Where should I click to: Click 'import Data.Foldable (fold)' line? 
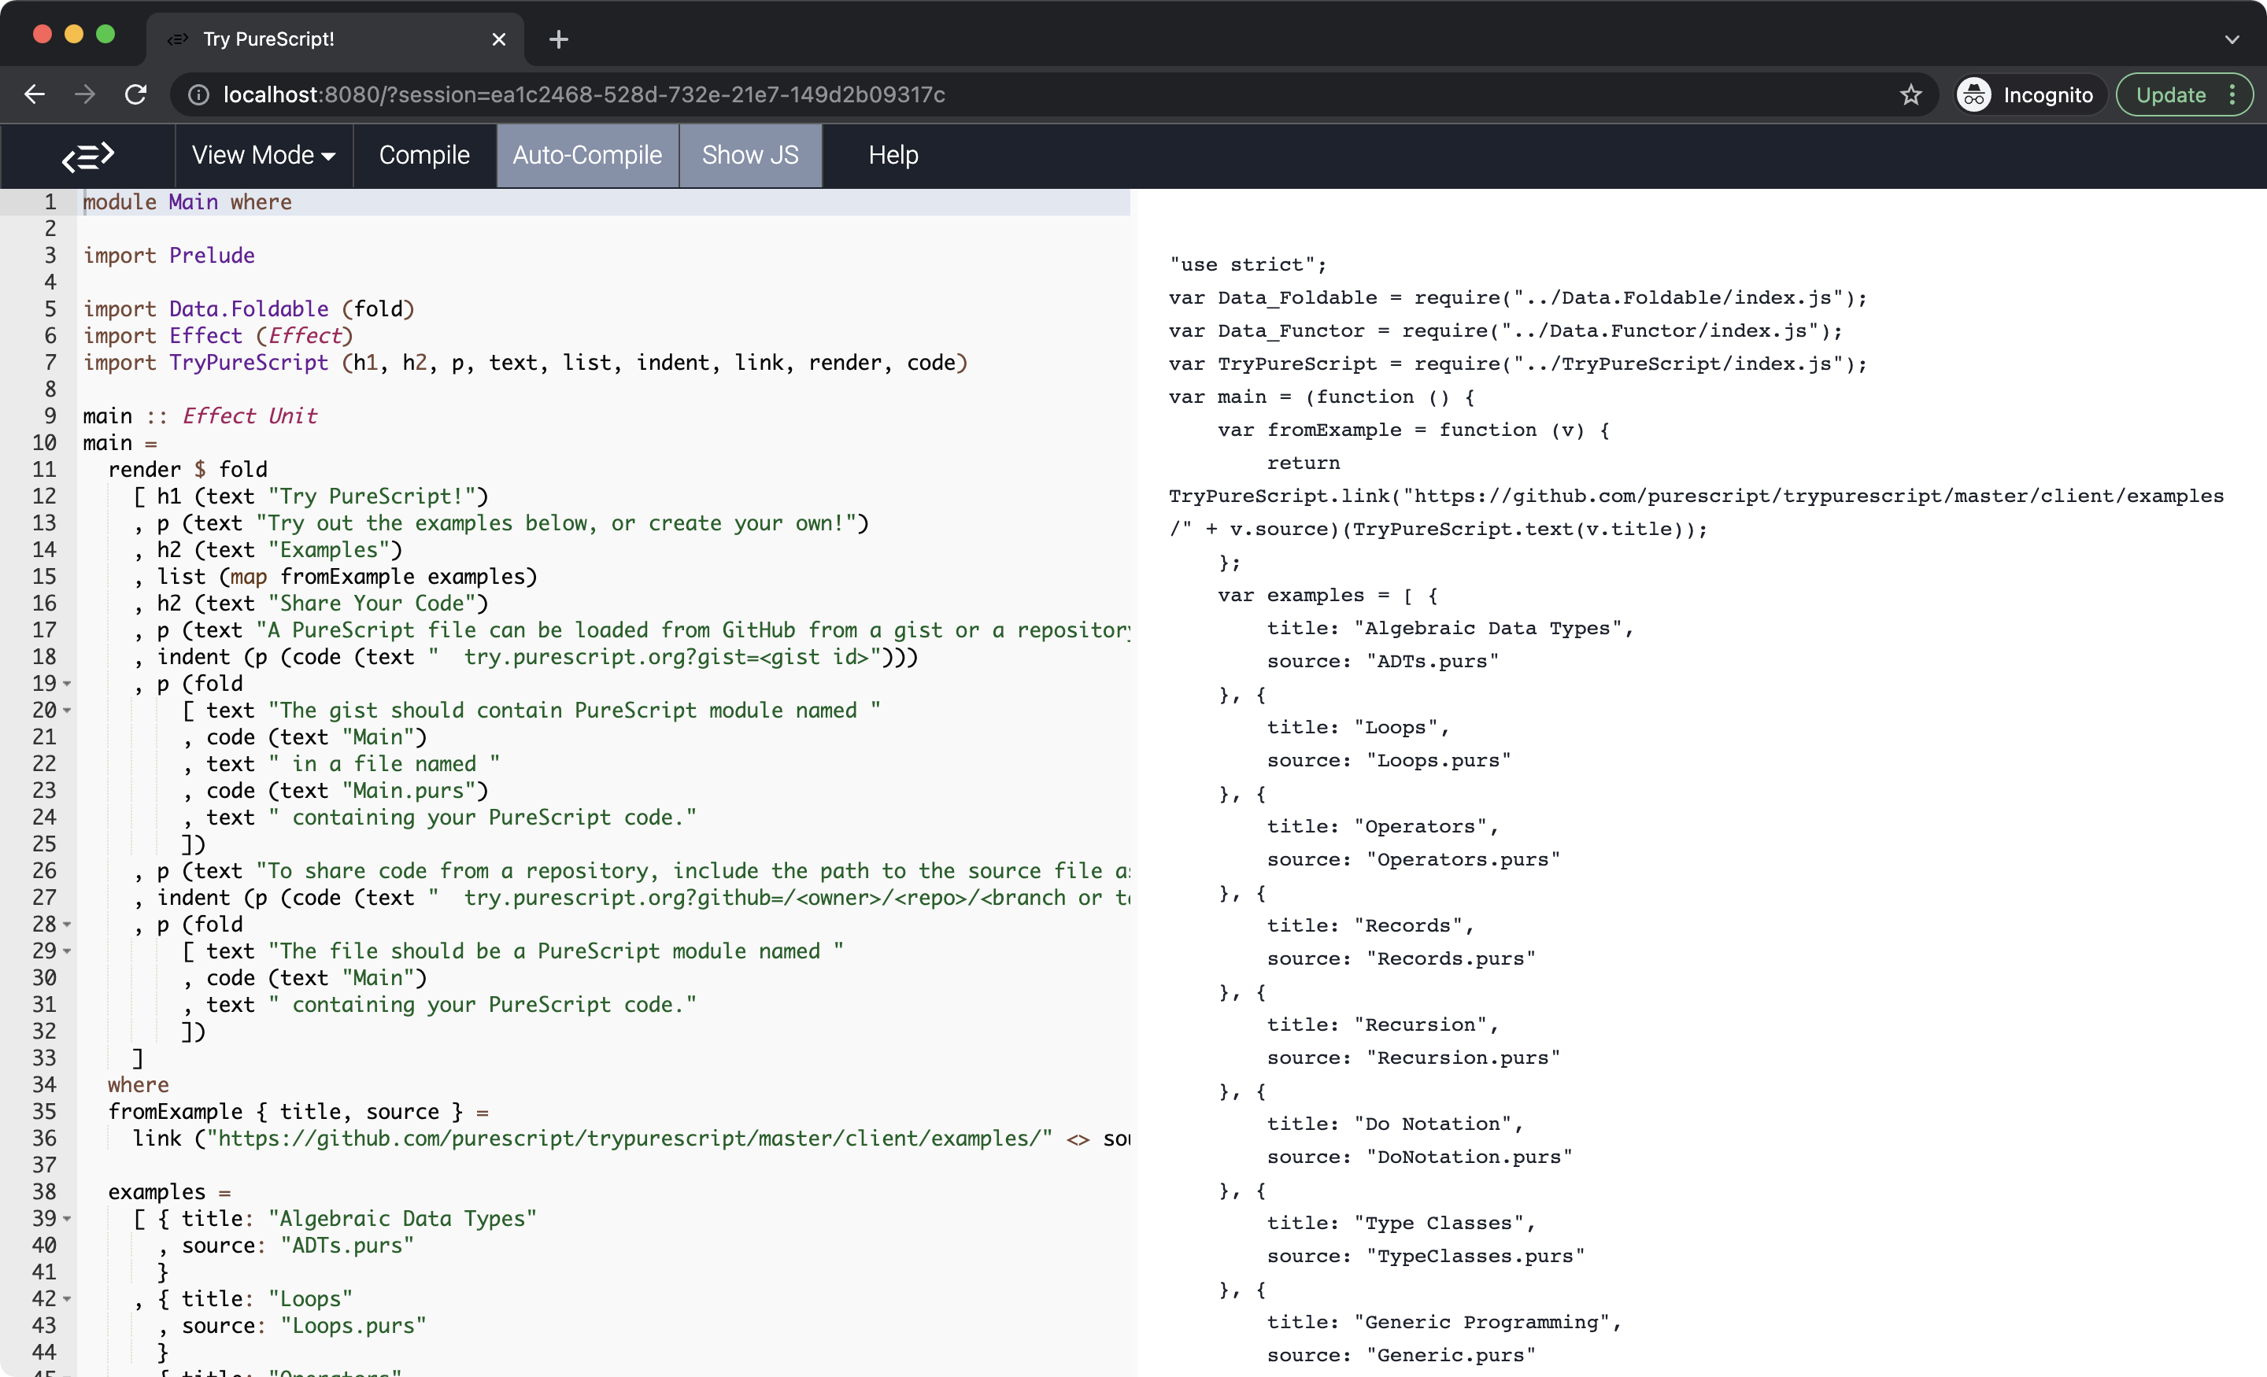pos(250,309)
